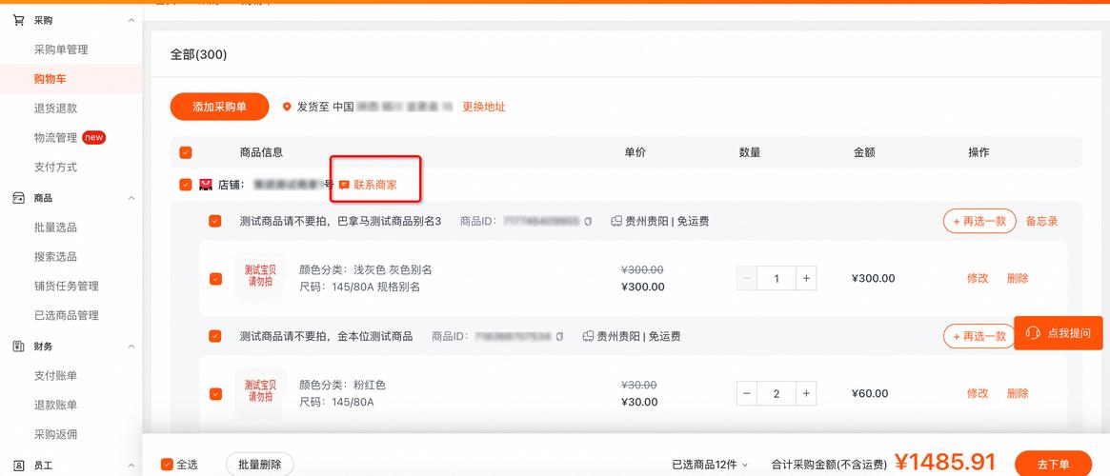Collapse the 财务 sidebar section
This screenshot has width=1110, height=476.
click(131, 347)
